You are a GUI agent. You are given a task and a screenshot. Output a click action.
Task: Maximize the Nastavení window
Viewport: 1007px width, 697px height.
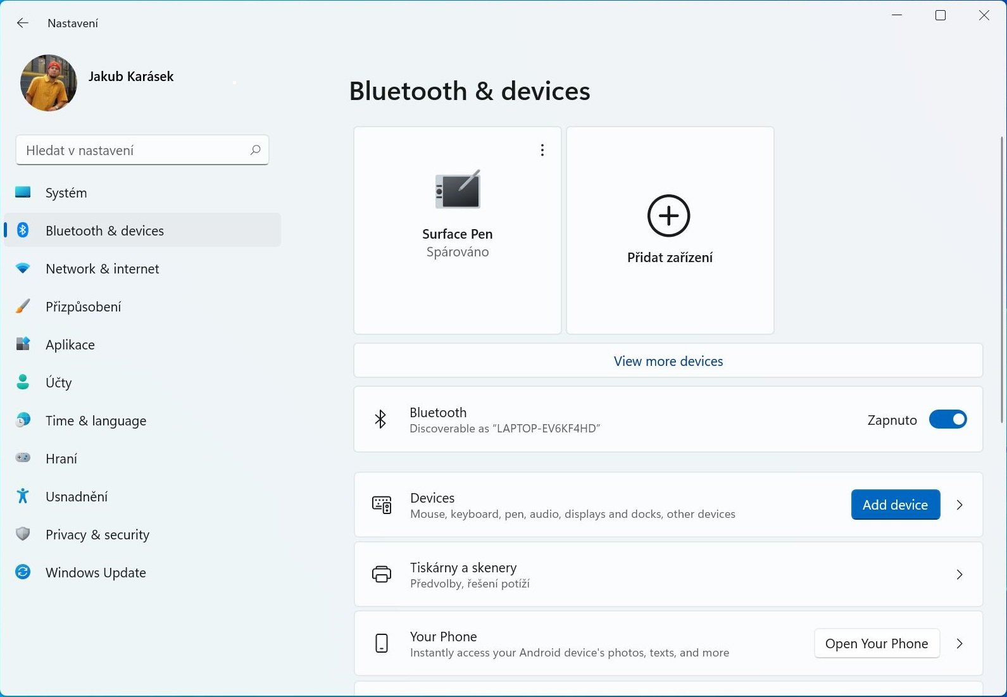pos(941,15)
